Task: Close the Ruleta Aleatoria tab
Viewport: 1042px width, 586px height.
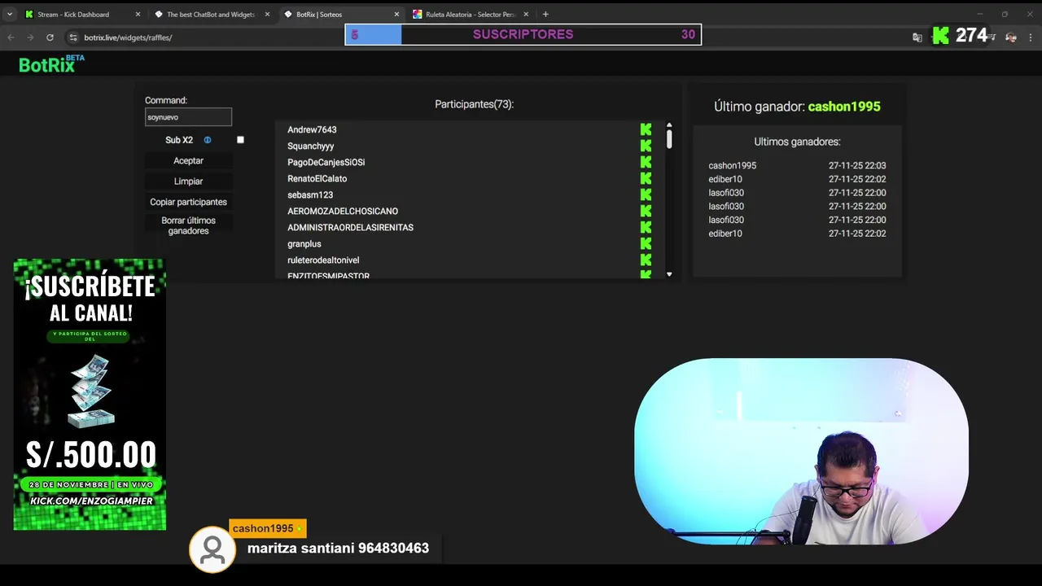Action: (x=526, y=14)
